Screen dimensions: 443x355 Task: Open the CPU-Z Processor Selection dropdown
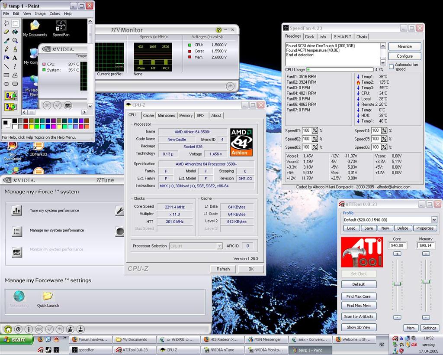(x=219, y=246)
